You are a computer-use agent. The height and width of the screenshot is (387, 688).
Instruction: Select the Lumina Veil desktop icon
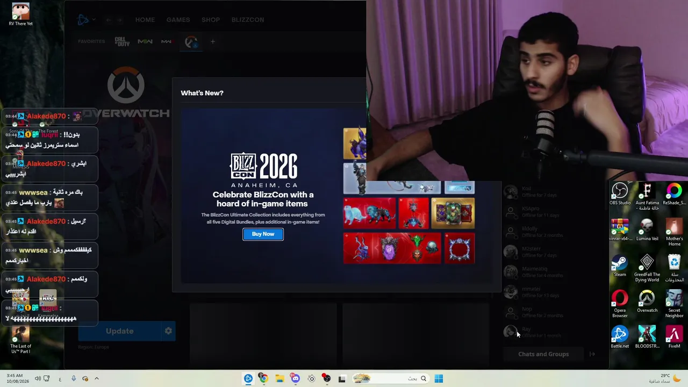pos(647,230)
